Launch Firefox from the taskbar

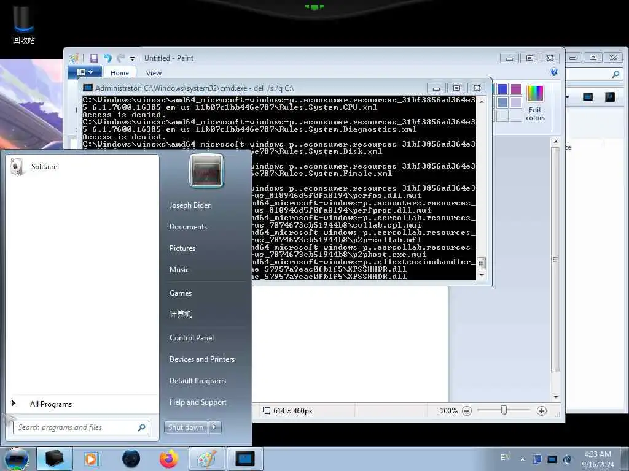(x=169, y=459)
